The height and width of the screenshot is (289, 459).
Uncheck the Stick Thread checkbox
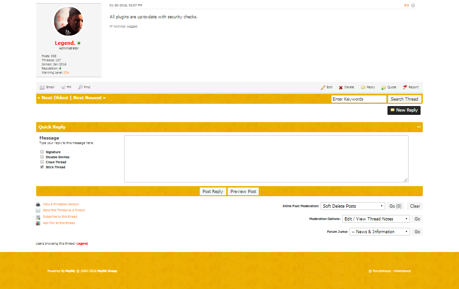[x=42, y=167]
